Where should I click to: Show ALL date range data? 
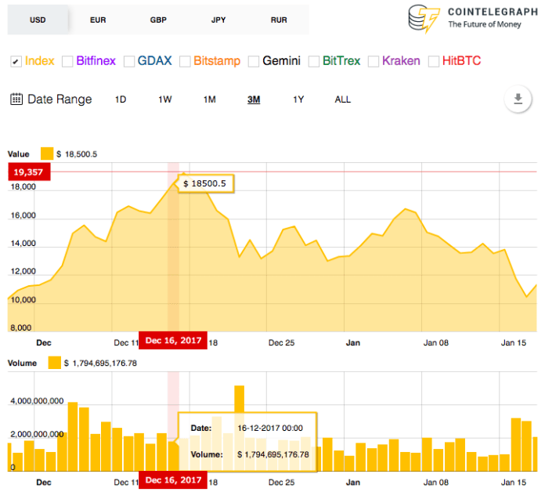343,99
